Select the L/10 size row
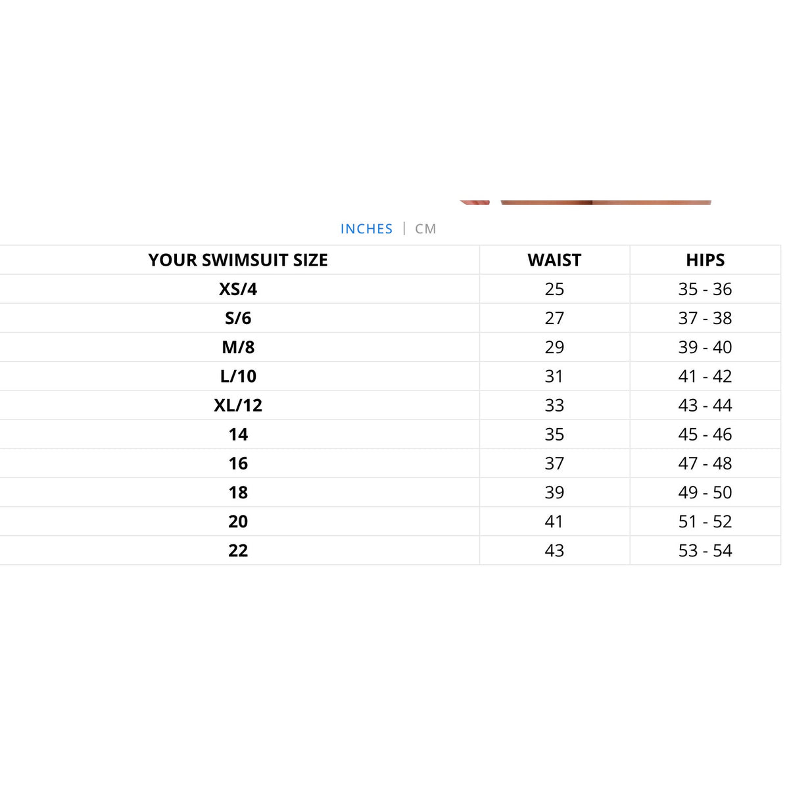The width and height of the screenshot is (789, 789). coord(391,375)
